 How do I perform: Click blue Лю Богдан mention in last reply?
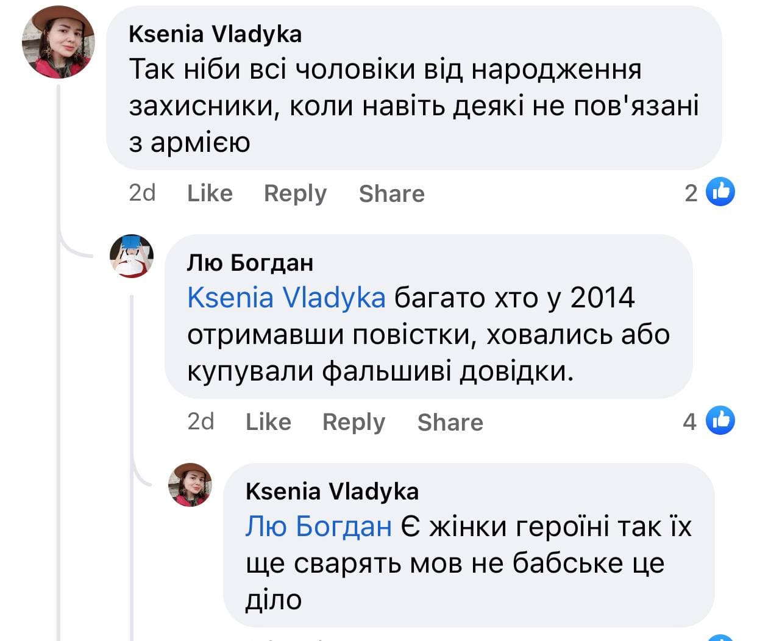point(318,526)
